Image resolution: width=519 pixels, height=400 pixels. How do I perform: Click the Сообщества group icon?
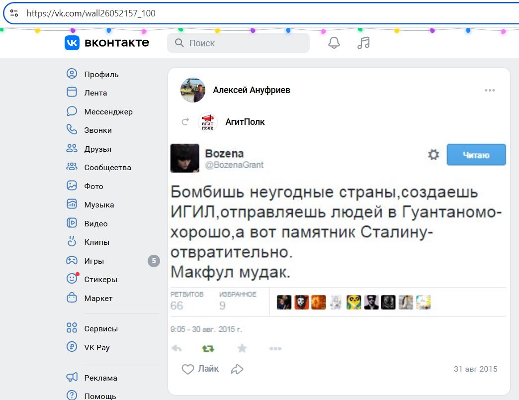coord(72,167)
